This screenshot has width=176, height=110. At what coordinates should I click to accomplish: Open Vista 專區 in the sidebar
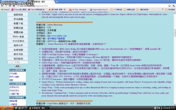click(x=18, y=37)
